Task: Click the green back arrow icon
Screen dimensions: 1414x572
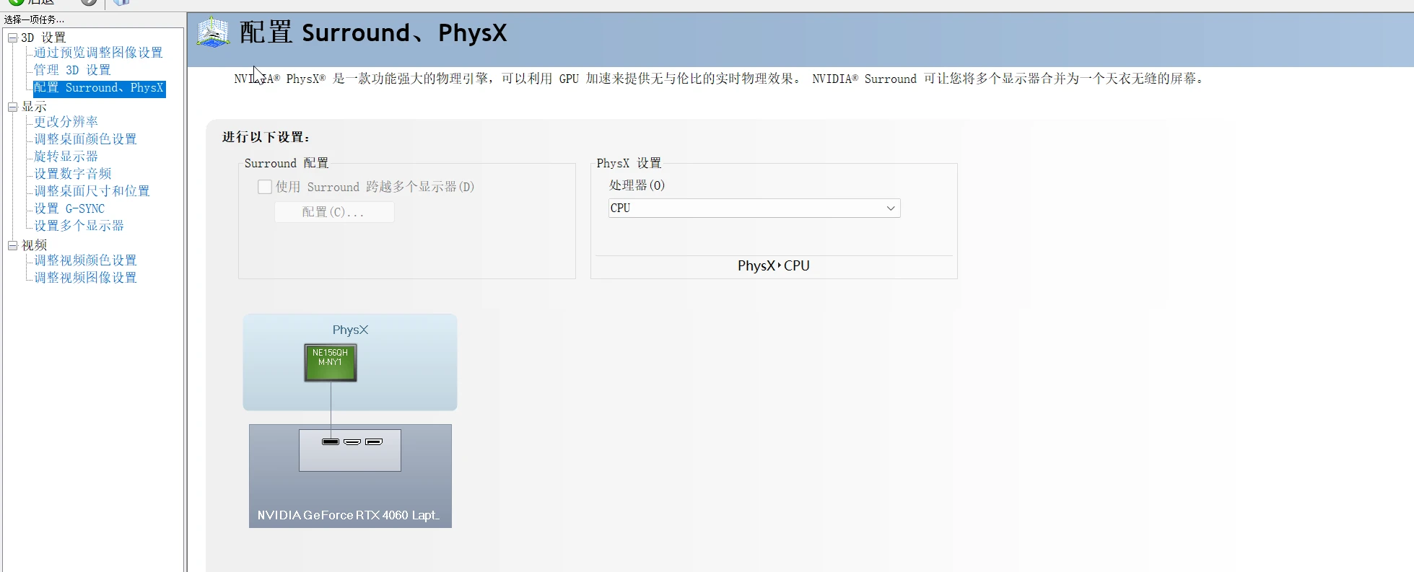Action: pyautogui.click(x=16, y=1)
